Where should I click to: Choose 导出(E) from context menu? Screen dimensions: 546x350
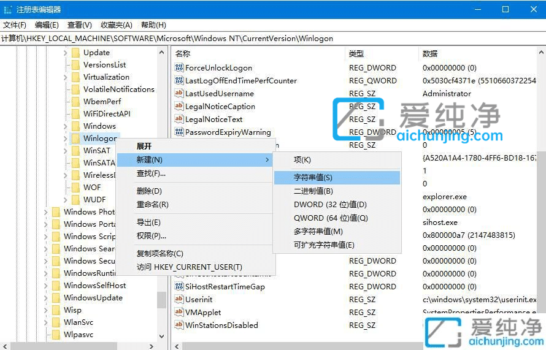pyautogui.click(x=196, y=223)
